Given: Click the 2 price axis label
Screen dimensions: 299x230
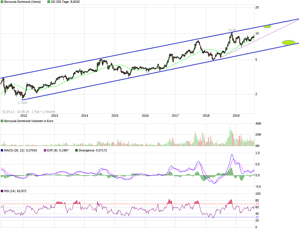Looking at the screenshot, I should (256, 94).
